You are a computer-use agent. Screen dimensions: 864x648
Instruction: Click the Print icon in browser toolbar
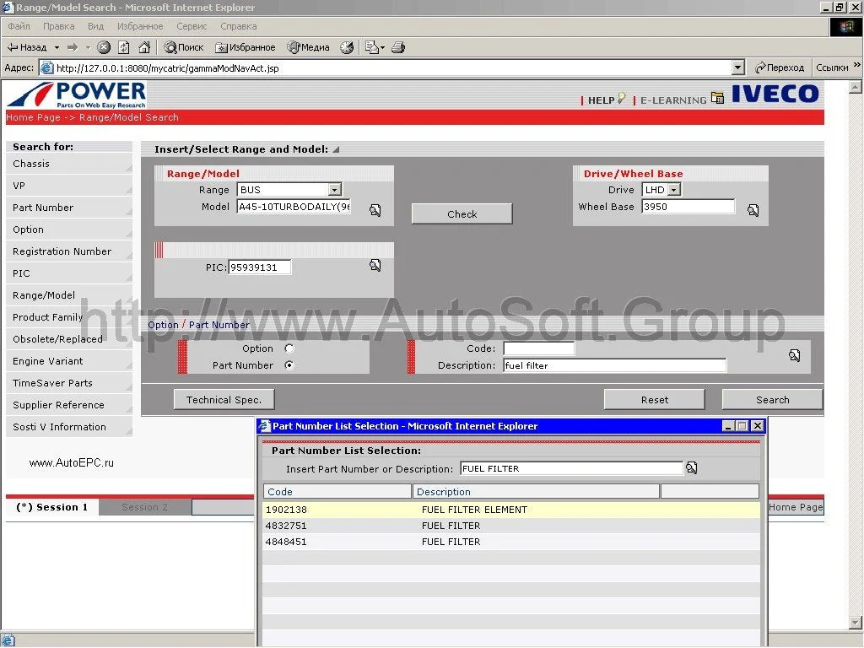pos(398,47)
